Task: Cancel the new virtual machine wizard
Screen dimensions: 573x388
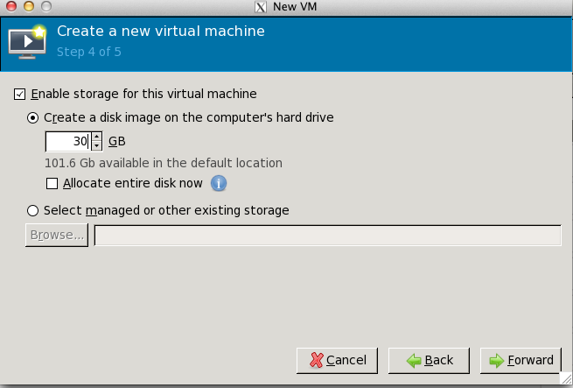Action: (x=338, y=361)
